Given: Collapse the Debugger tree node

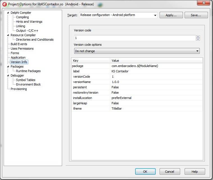Looking at the screenshot, I should click(8, 76).
